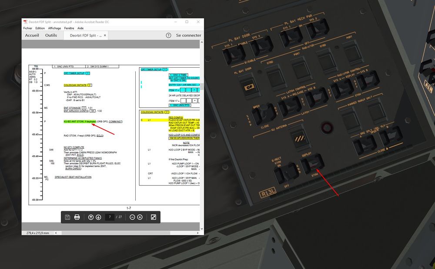Image resolution: width=435 pixels, height=269 pixels.
Task: Click the page number field showing 7
Action: click(110, 217)
